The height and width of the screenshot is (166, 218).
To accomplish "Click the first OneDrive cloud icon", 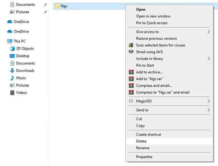I will tap(10, 22).
